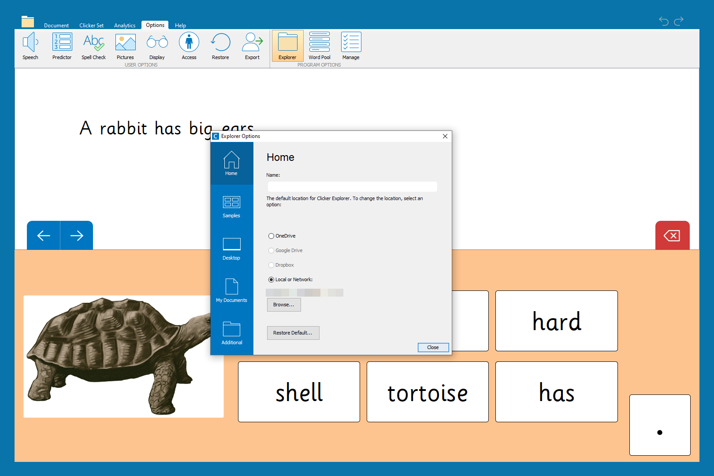Screen dimensions: 714x476
Task: Open the Speech options icon
Action: (30, 46)
